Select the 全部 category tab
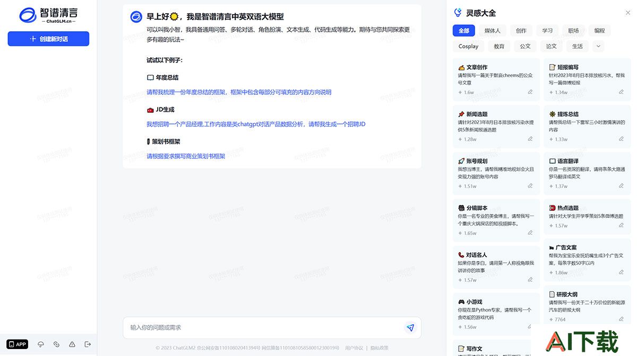637x356 pixels. pyautogui.click(x=464, y=31)
